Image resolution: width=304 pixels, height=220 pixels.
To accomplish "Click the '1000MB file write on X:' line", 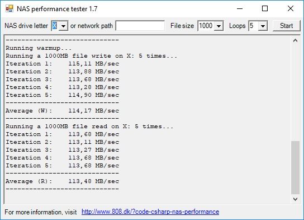I will click(91, 56).
